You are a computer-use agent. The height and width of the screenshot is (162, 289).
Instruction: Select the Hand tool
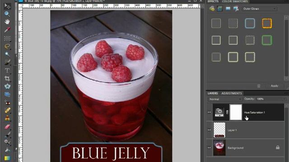click(7, 22)
